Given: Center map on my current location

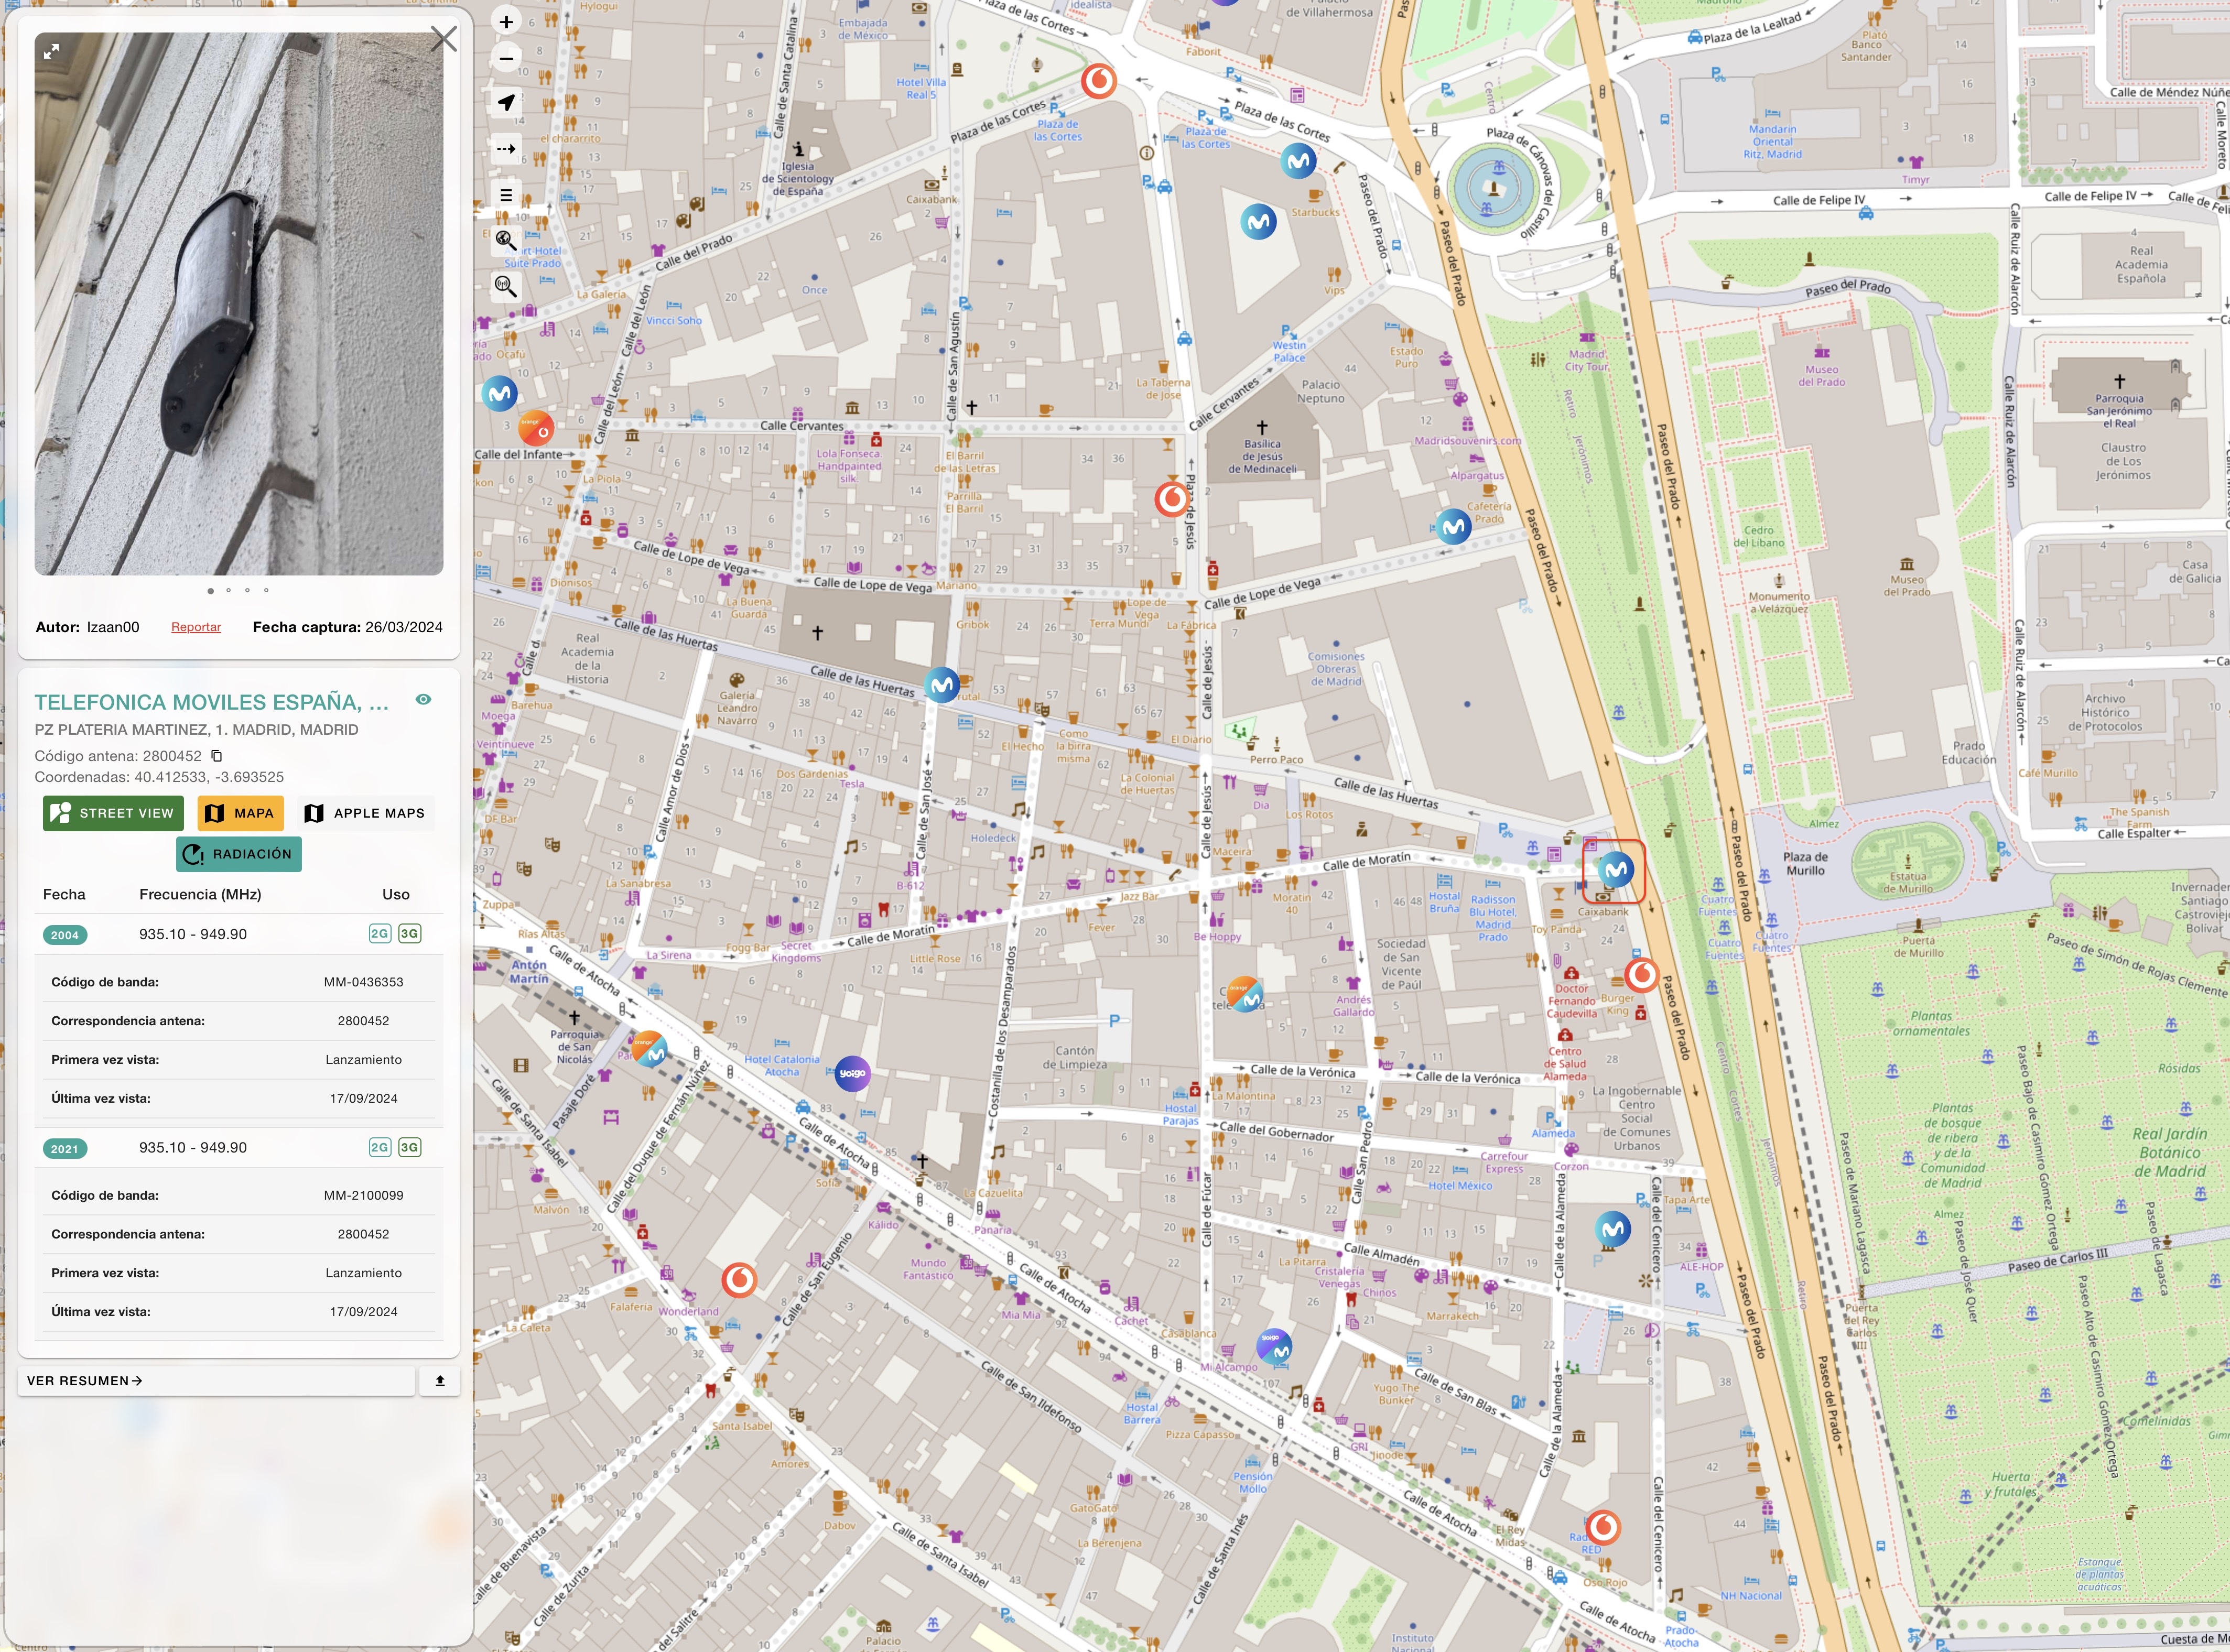Looking at the screenshot, I should click(506, 103).
